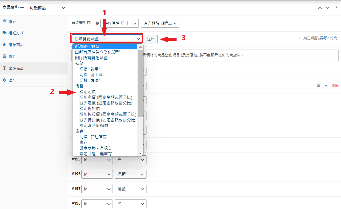Open the 可變商品 product type dropdown
Screen dimensions: 341x209
pos(47,8)
